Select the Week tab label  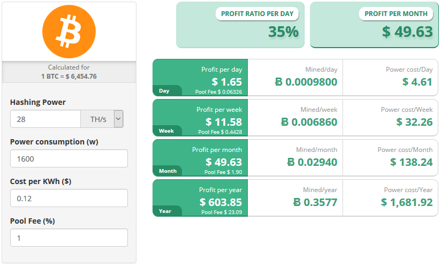pos(166,131)
